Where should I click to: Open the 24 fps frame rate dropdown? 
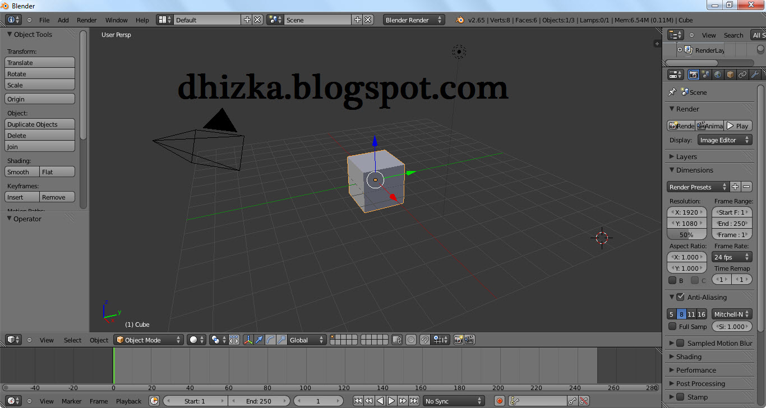tap(732, 257)
